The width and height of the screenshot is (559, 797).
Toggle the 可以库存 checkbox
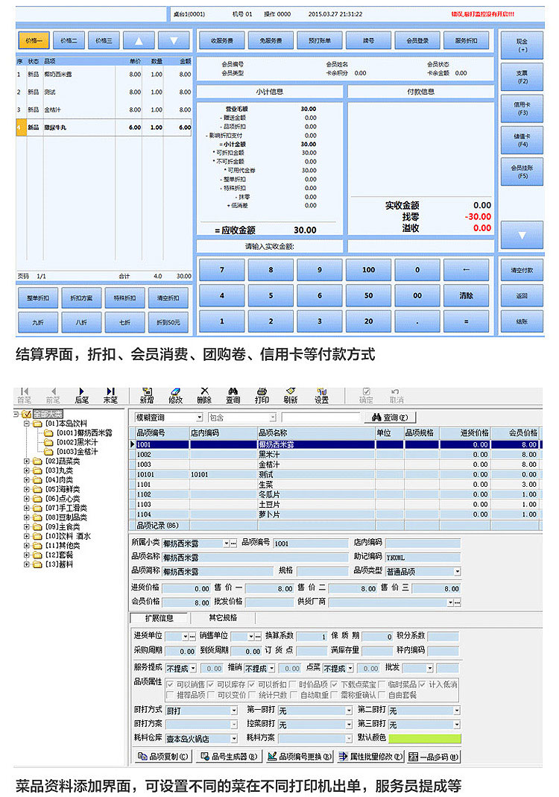pos(210,684)
